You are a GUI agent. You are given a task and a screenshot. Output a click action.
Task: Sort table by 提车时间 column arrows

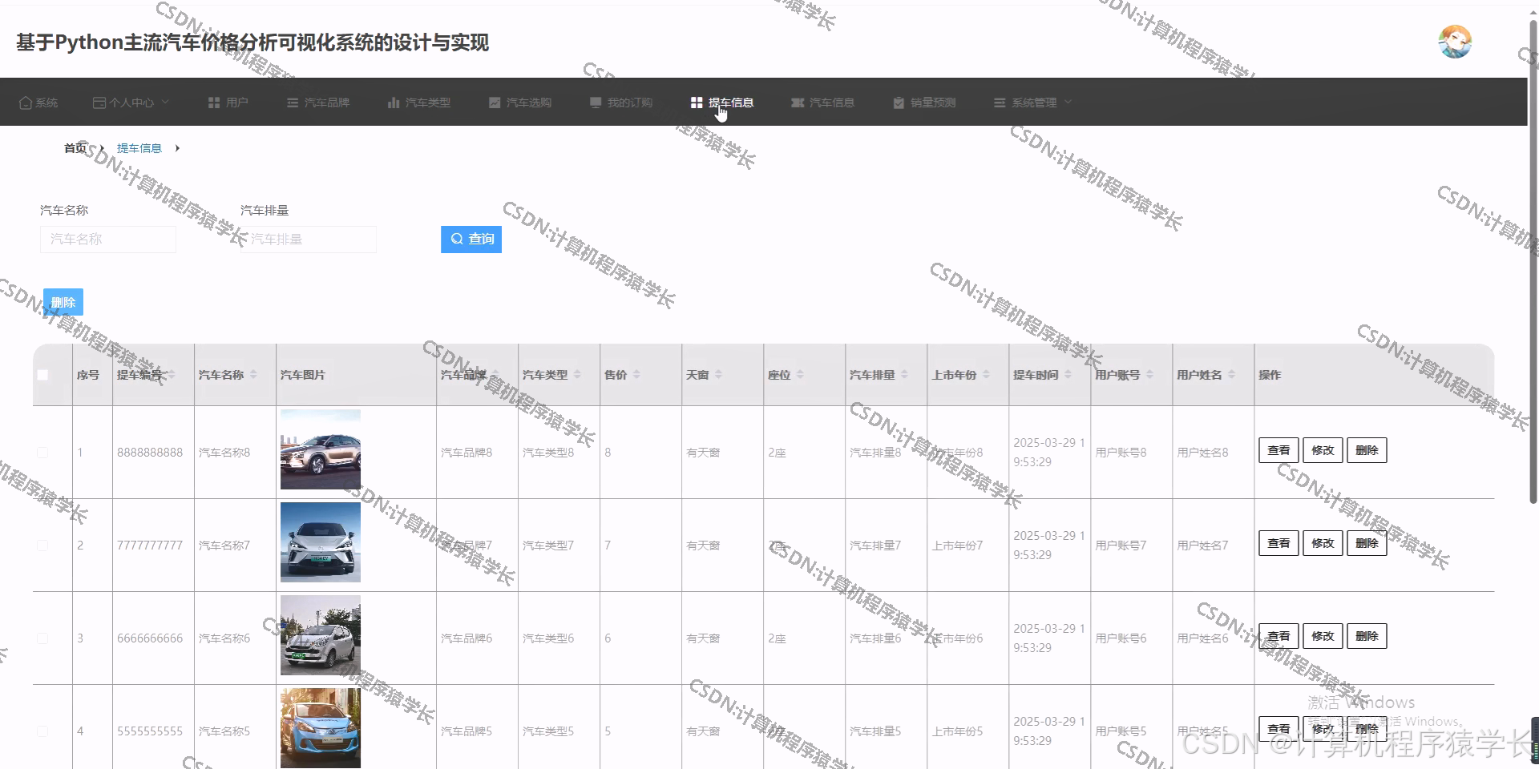pos(1068,375)
